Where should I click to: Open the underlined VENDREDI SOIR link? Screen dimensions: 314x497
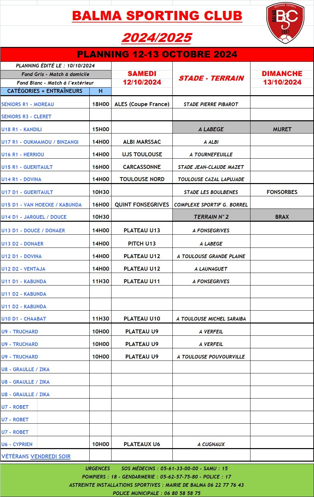(50, 456)
